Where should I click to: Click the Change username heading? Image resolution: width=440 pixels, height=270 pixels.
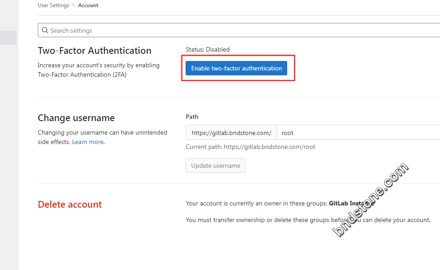[x=76, y=118]
